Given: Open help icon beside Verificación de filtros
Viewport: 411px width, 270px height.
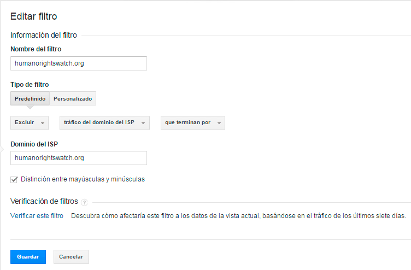Looking at the screenshot, I should pyautogui.click(x=85, y=202).
